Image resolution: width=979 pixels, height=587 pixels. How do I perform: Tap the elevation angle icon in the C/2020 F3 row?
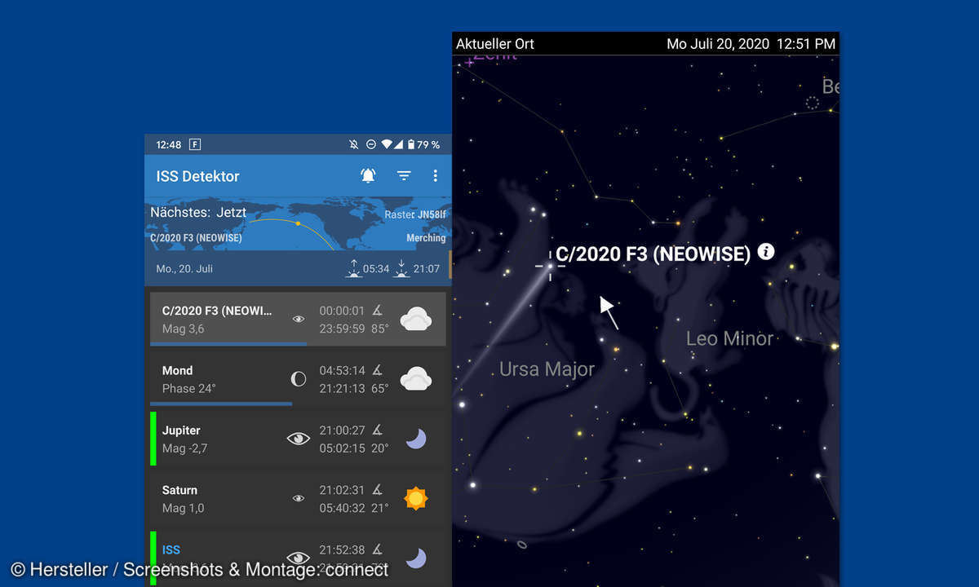pos(378,311)
